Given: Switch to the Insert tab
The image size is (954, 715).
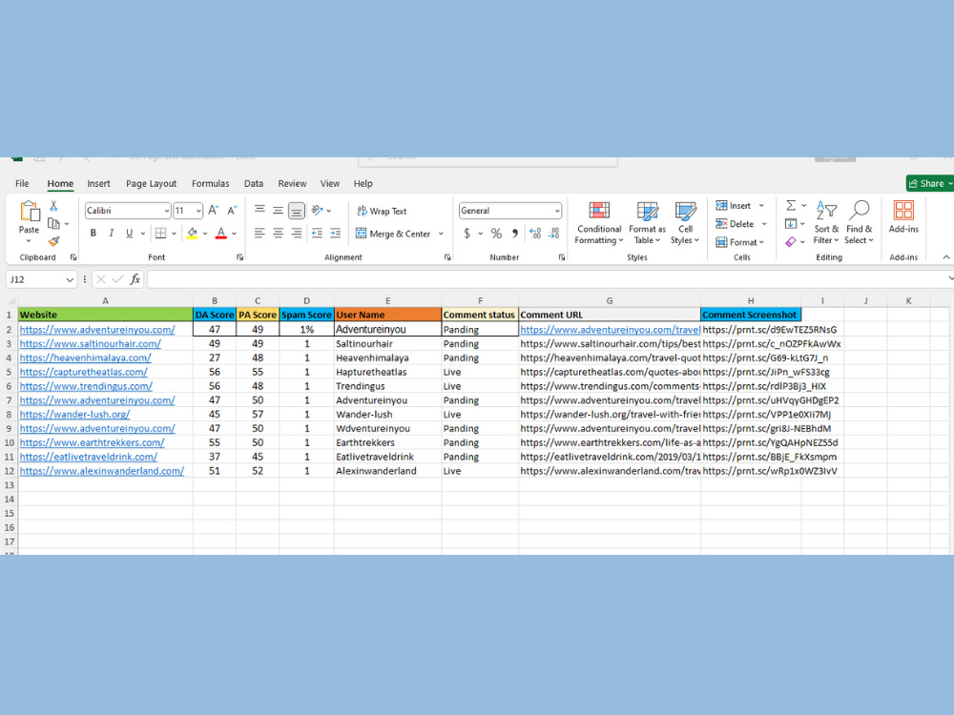Looking at the screenshot, I should [x=98, y=184].
